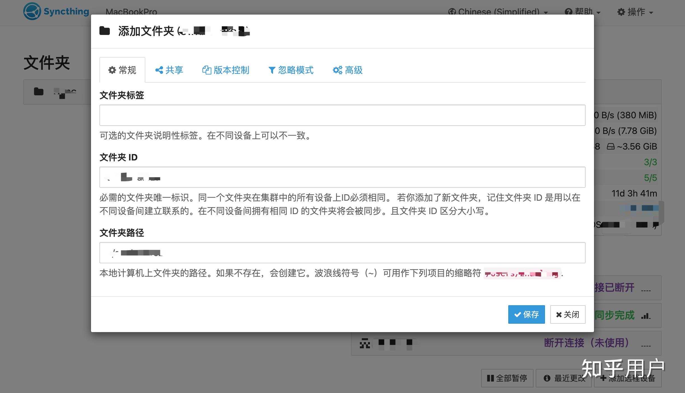Save the new folder with 保存

pyautogui.click(x=526, y=314)
